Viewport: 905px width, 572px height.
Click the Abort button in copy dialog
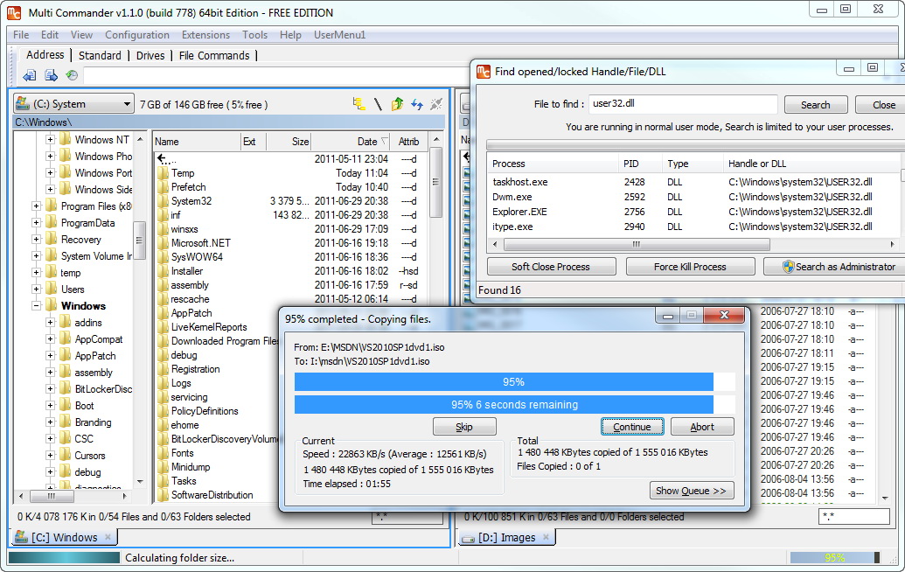coord(702,427)
